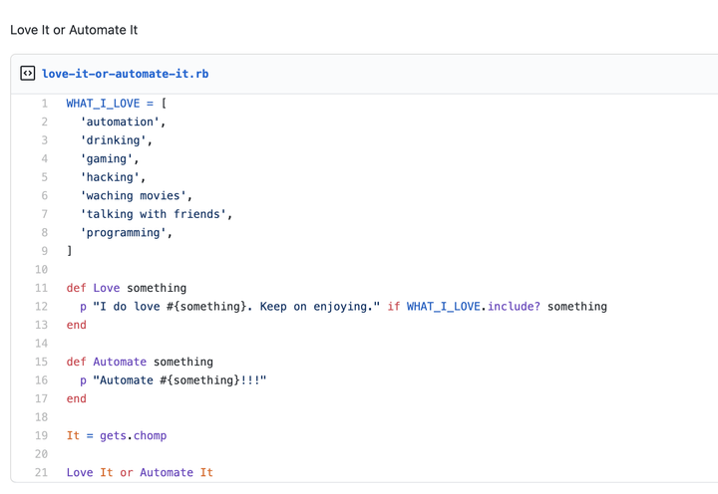The height and width of the screenshot is (494, 718).
Task: Click line number 21
Action: tap(41, 472)
